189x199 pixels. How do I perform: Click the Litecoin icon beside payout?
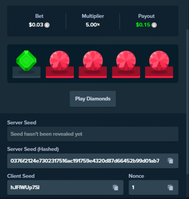154,25
